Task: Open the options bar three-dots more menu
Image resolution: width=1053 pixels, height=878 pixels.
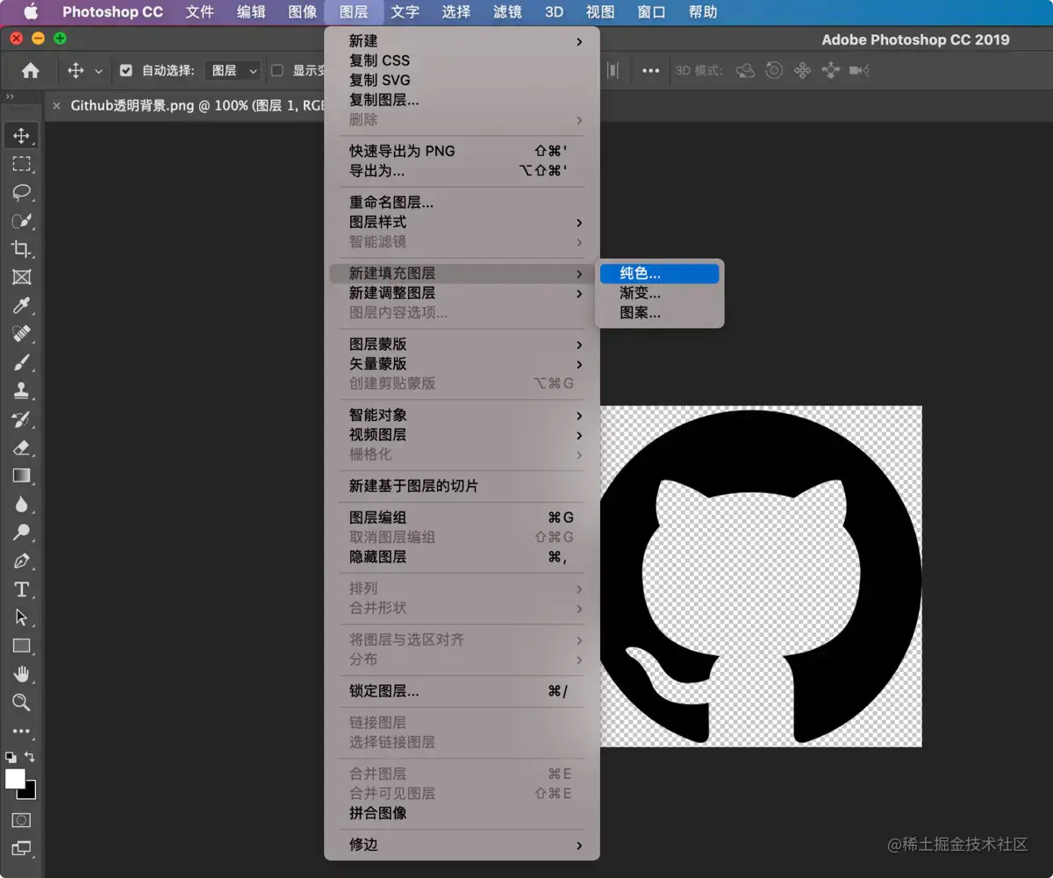Action: (650, 71)
